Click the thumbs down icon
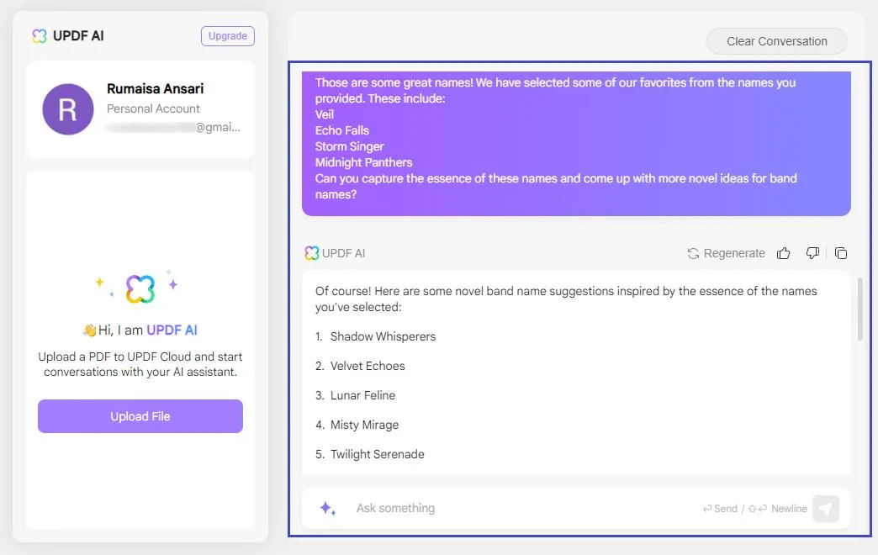Viewport: 878px width, 555px height. pyautogui.click(x=812, y=253)
